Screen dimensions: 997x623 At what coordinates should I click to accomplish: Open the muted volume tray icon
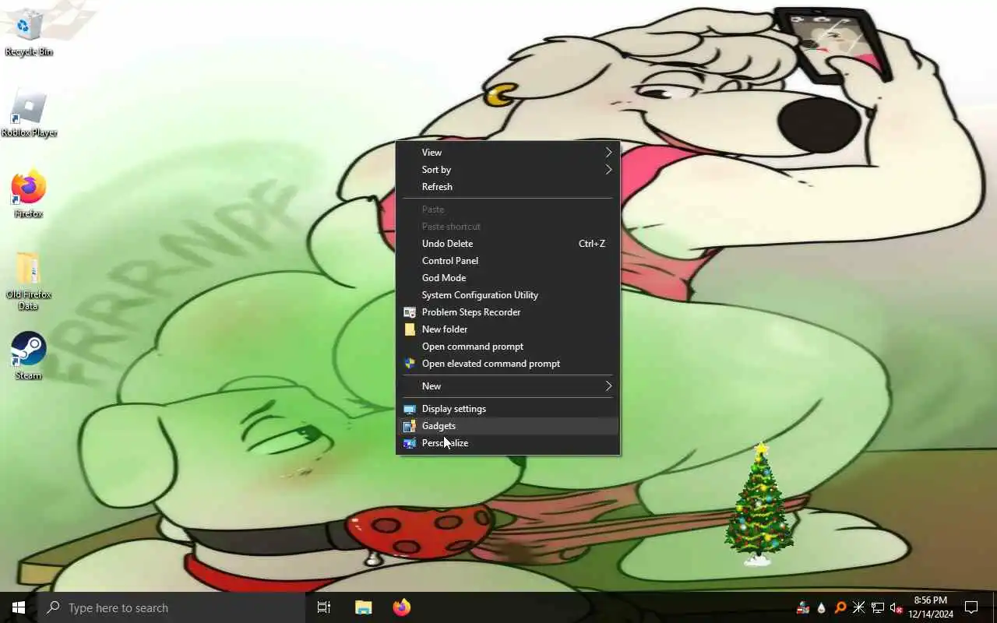pyautogui.click(x=897, y=608)
